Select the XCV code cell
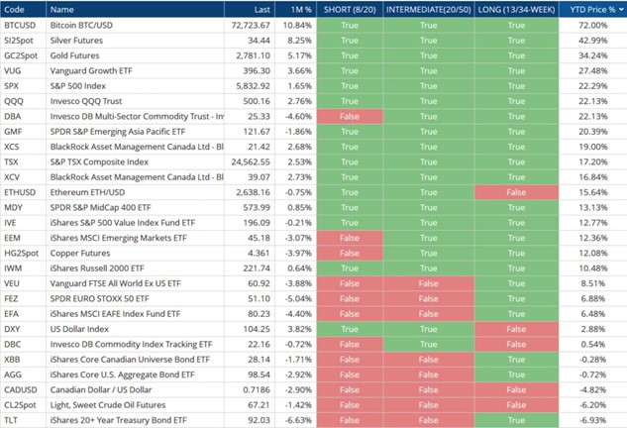Viewport: 627px width, 428px height. [x=23, y=177]
